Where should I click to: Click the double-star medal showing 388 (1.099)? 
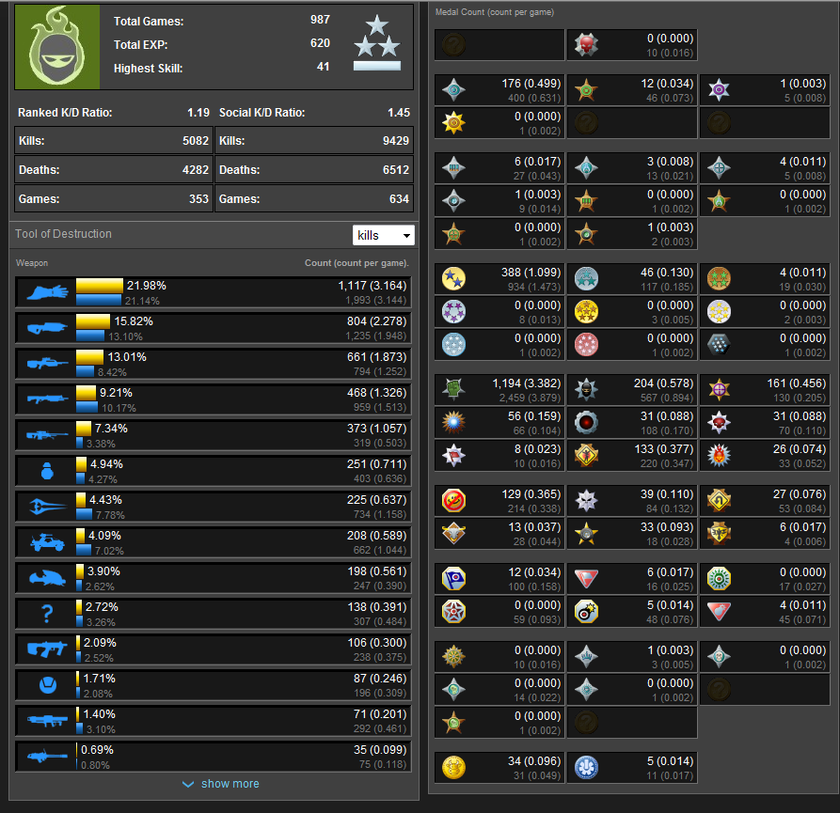pos(453,279)
